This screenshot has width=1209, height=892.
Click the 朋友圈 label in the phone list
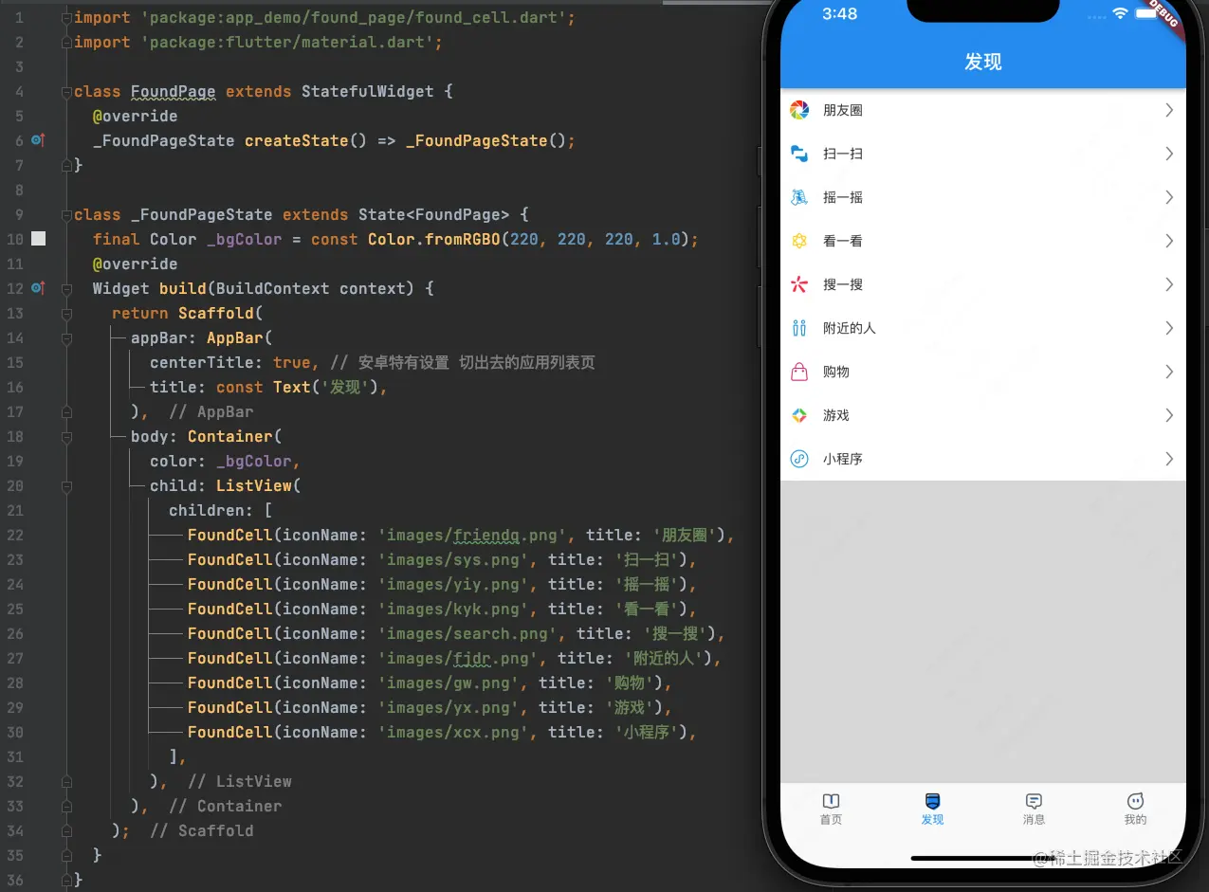[x=843, y=110]
